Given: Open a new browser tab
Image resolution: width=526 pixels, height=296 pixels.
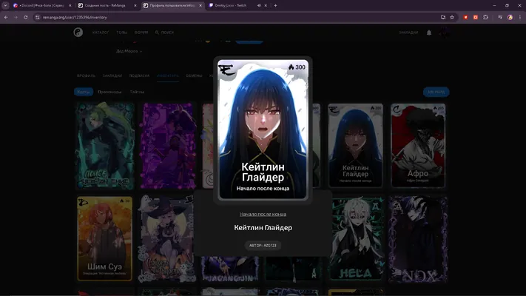Looking at the screenshot, I should click(x=275, y=5).
